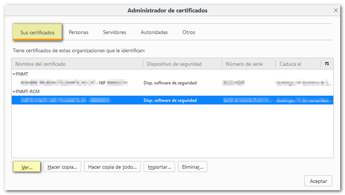Sort by Número de serie column
This screenshot has height=195, width=345.
[248, 64]
